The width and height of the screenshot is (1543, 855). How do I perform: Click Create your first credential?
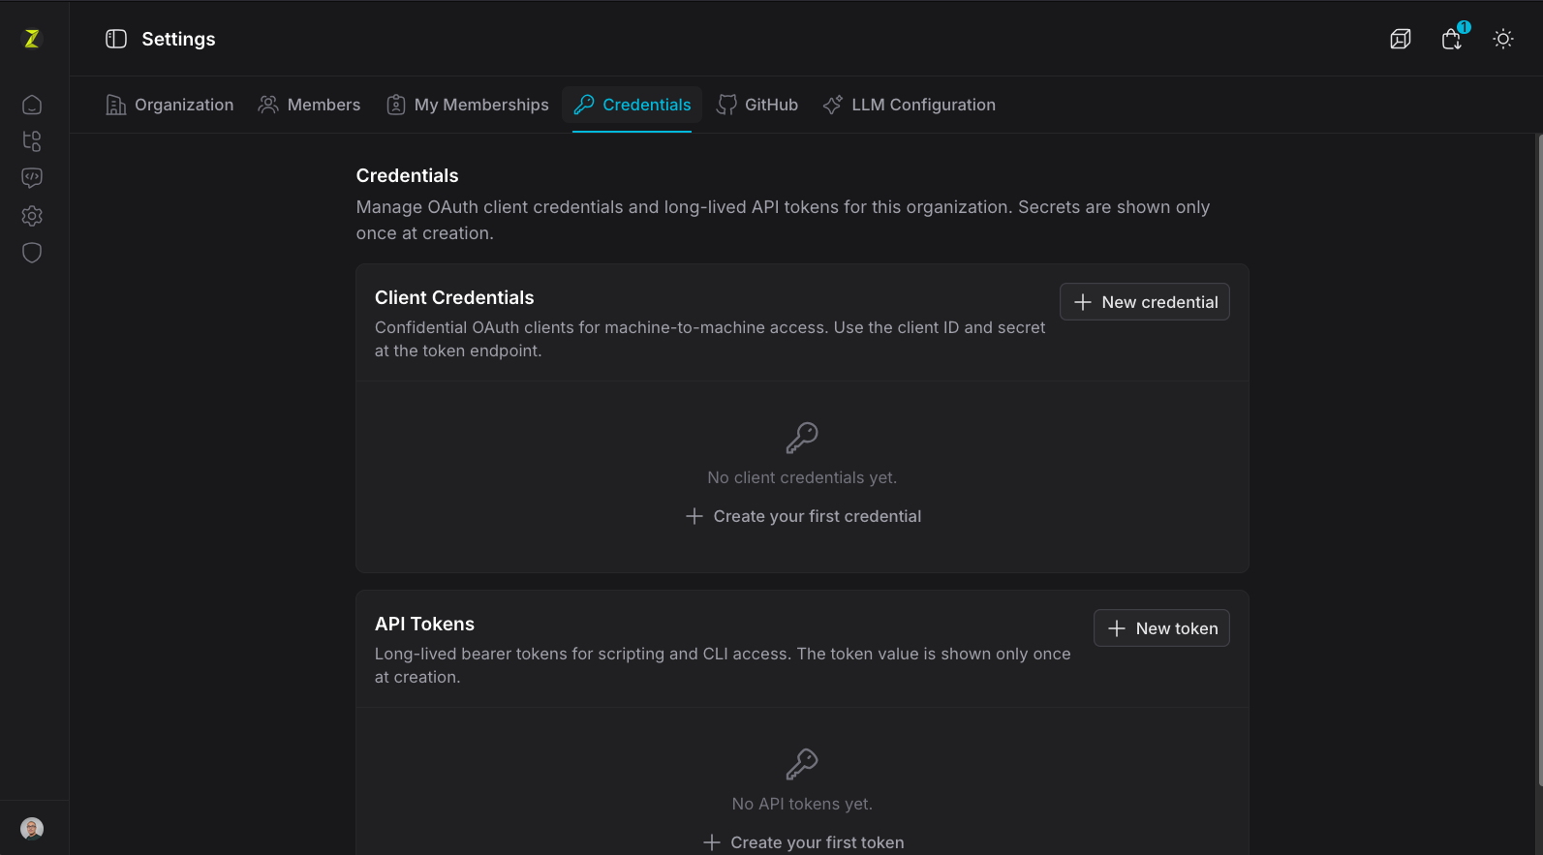click(803, 516)
